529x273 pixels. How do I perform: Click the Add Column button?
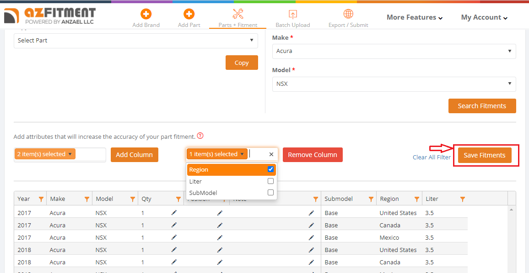(134, 155)
